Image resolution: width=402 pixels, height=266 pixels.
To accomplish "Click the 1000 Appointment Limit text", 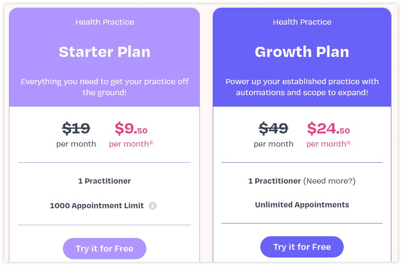I will pyautogui.click(x=97, y=206).
